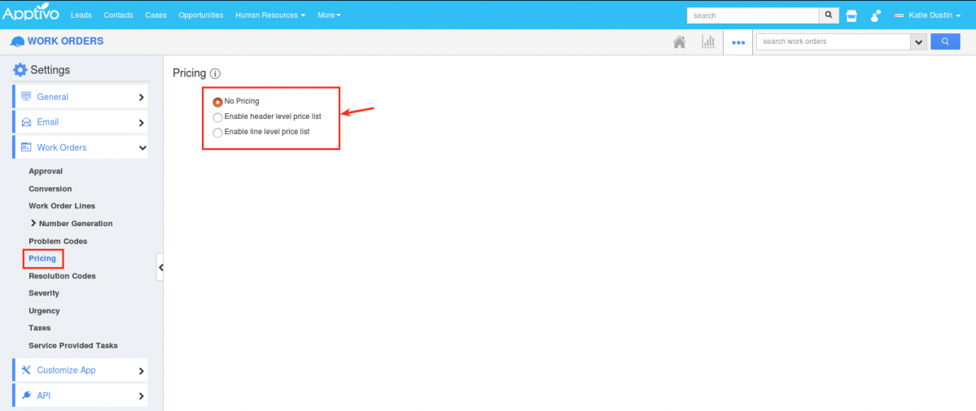Click the magnifier icon beside top search

pyautogui.click(x=829, y=15)
